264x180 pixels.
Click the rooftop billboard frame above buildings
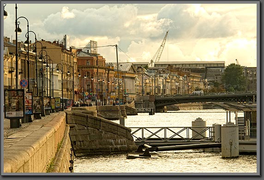[93, 47]
